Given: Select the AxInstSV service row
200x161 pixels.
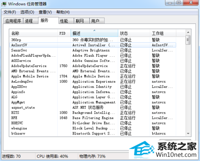Looking at the screenshot, I should [x=93, y=45].
